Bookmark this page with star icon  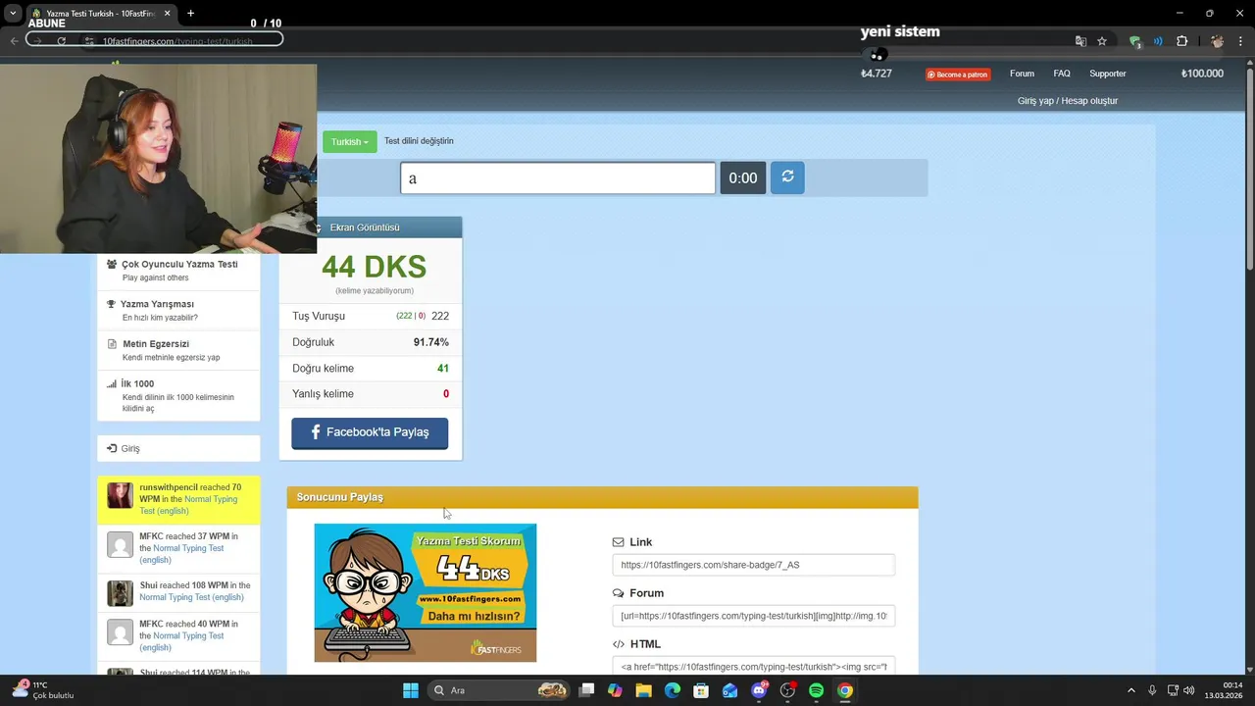1102,41
